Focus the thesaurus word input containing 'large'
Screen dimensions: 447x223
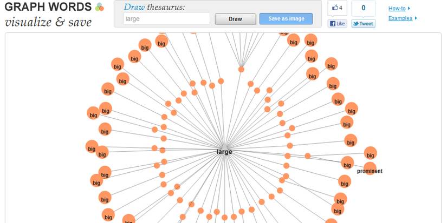(166, 19)
